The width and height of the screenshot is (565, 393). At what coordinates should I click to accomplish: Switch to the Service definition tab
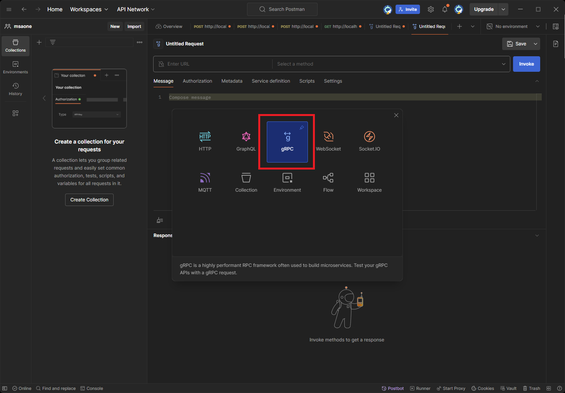tap(271, 81)
